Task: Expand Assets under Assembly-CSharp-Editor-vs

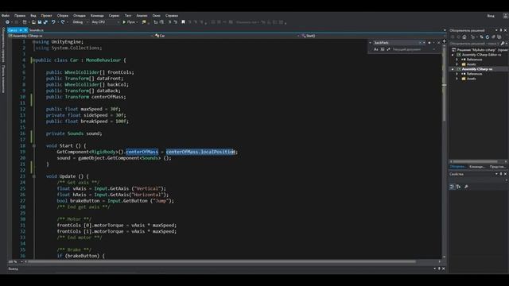Action: click(x=457, y=64)
